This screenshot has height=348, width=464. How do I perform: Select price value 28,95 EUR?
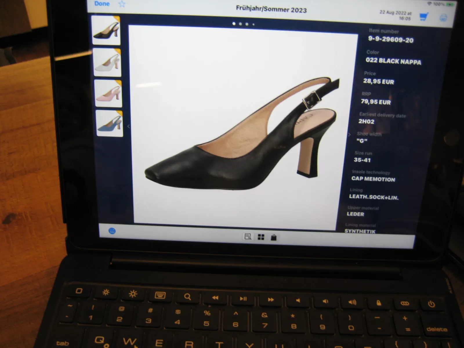(x=378, y=81)
